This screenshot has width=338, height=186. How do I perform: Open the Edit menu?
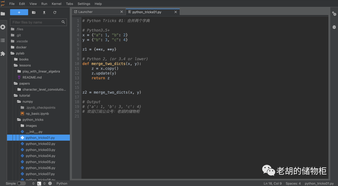(22, 4)
